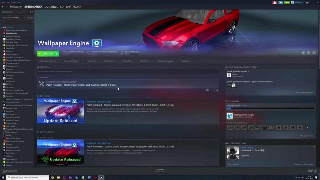Click the ДОСТИЖЕНИЯ trophy icon in the header
The height and width of the screenshot is (180, 320).
tap(122, 53)
